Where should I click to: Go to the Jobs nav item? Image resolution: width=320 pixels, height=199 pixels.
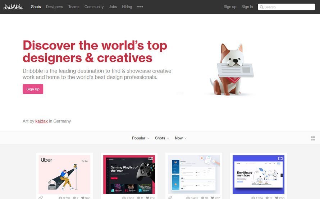tap(113, 7)
